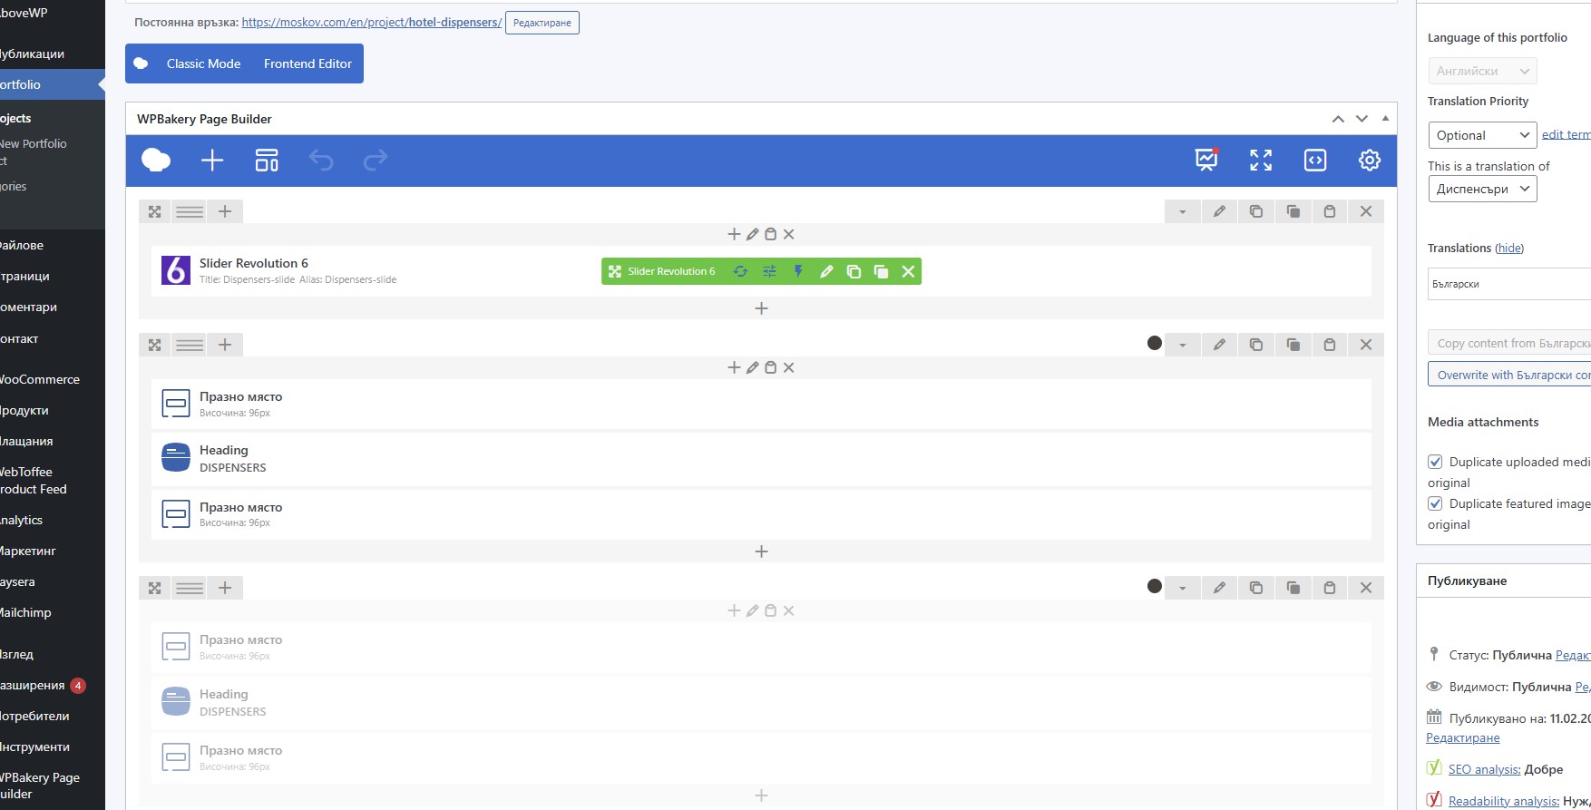Open the moskov.com hotel-dispensers permalink

(372, 22)
